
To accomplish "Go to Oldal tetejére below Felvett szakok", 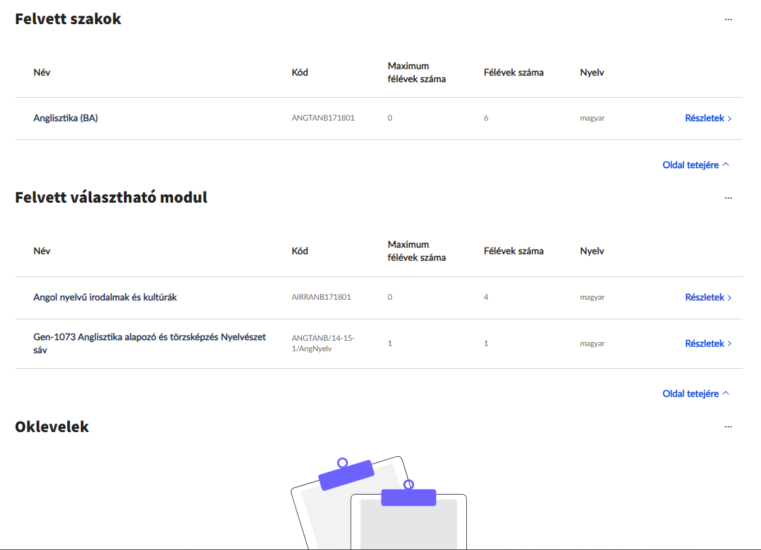I will pyautogui.click(x=696, y=165).
